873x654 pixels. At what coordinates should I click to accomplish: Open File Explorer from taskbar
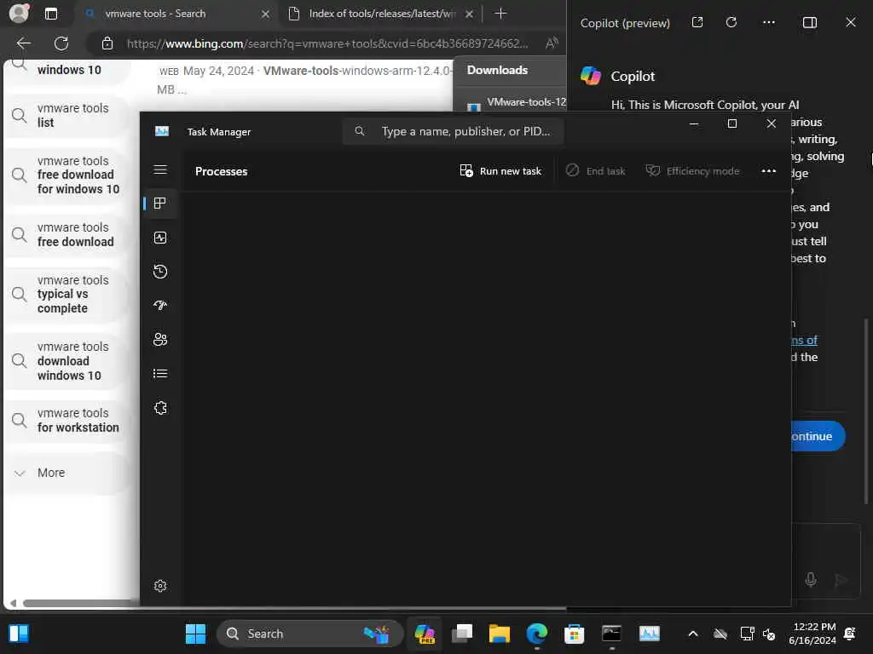click(x=500, y=634)
